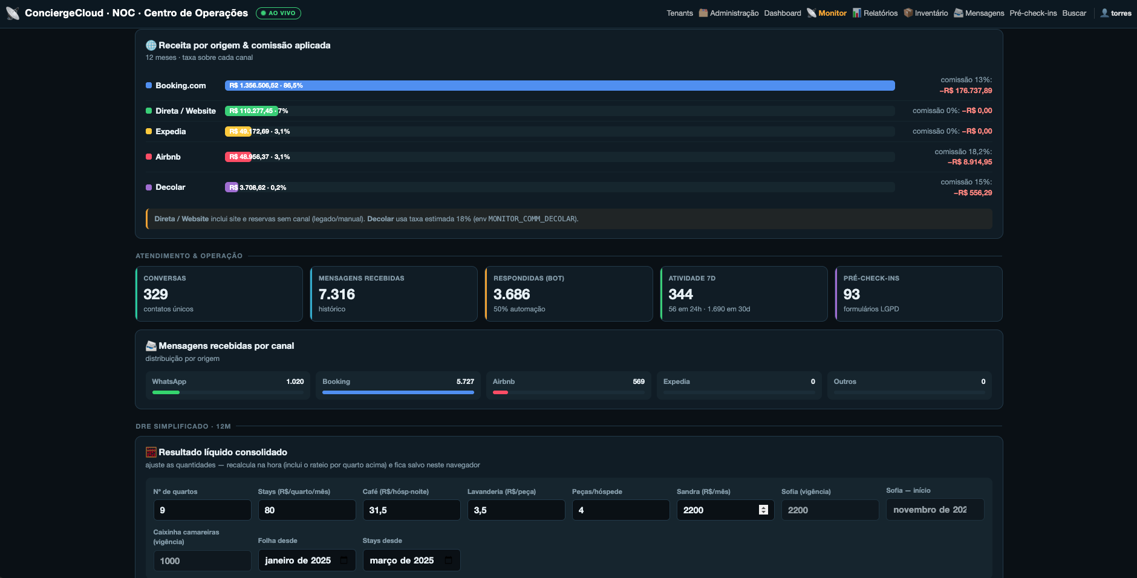Click ledger icon beside Resultado líquido consolidado
Viewport: 1137px width, 578px height.
click(x=151, y=452)
